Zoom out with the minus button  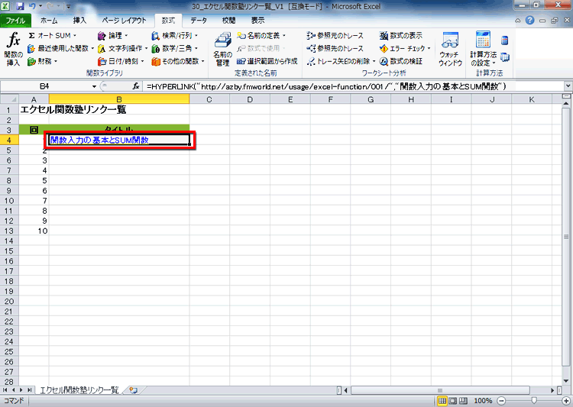click(501, 401)
